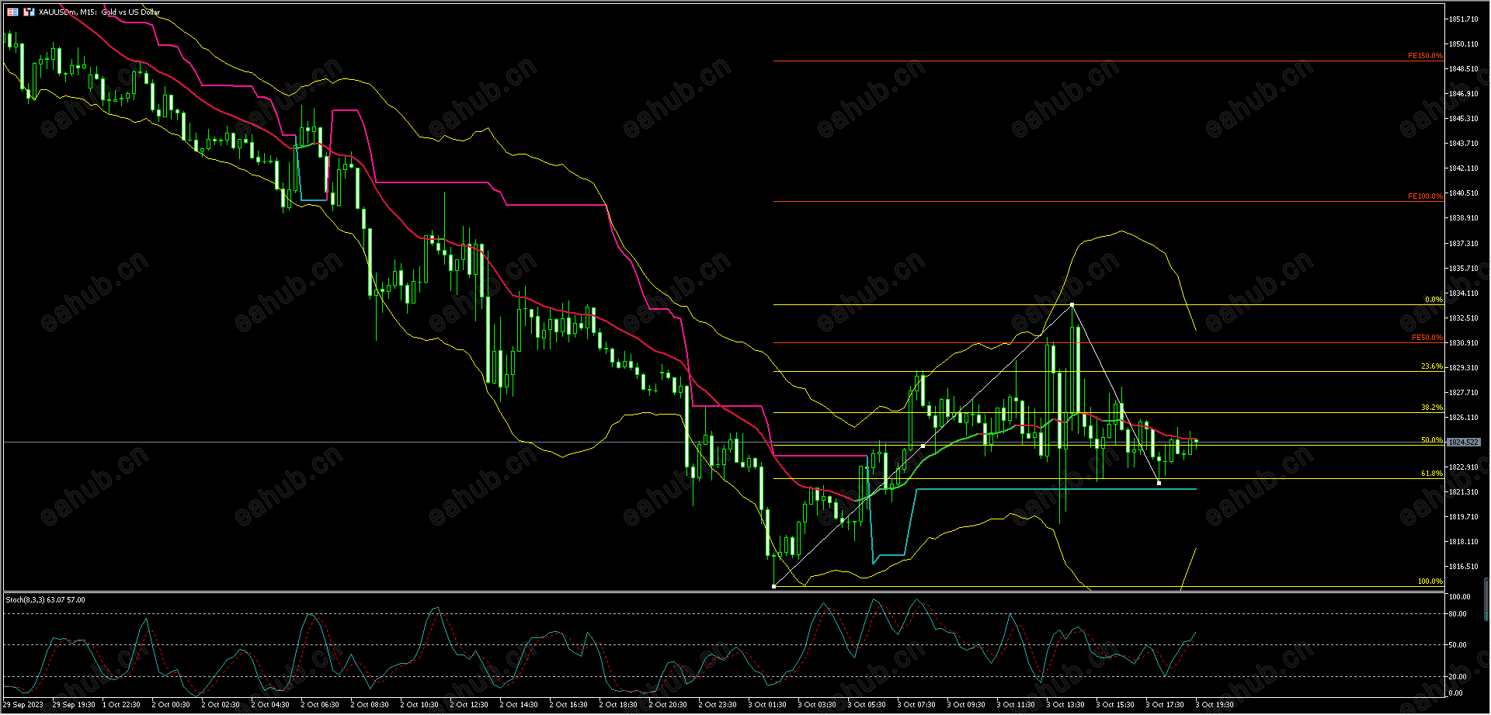Viewport: 1491px width, 715px height.
Task: Click the 61.8% Fibonacci retracement label
Action: (1432, 474)
